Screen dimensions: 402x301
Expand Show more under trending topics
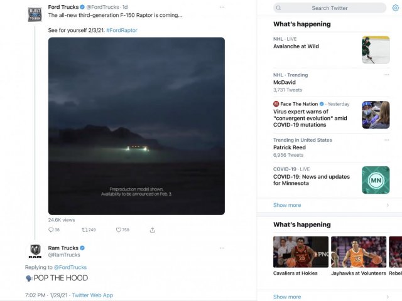(x=287, y=205)
